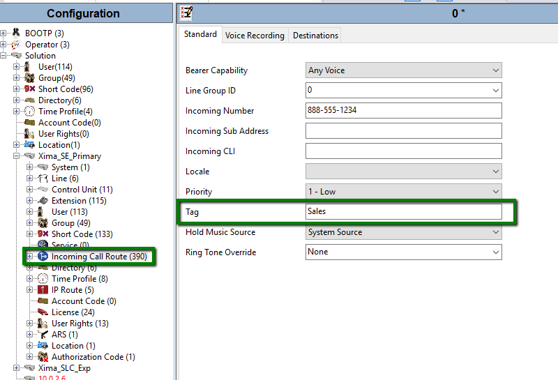The image size is (558, 380).
Task: Click the Group(49) people icon
Action: click(29, 77)
